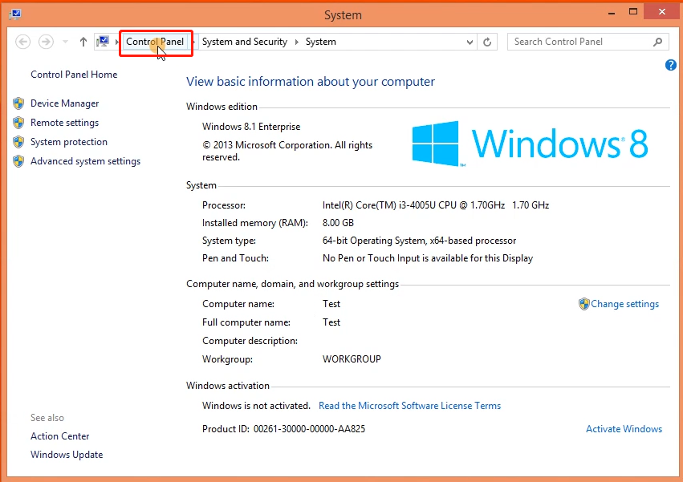Viewport: 683px width, 482px height.
Task: Click the shield icon beside Remote settings
Action: pos(18,123)
